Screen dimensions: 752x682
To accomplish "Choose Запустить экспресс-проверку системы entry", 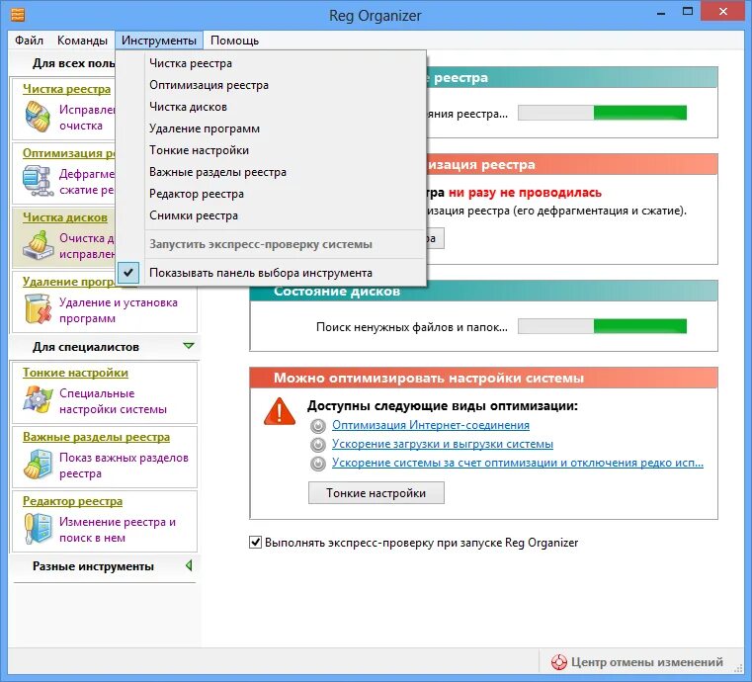I will 271,244.
